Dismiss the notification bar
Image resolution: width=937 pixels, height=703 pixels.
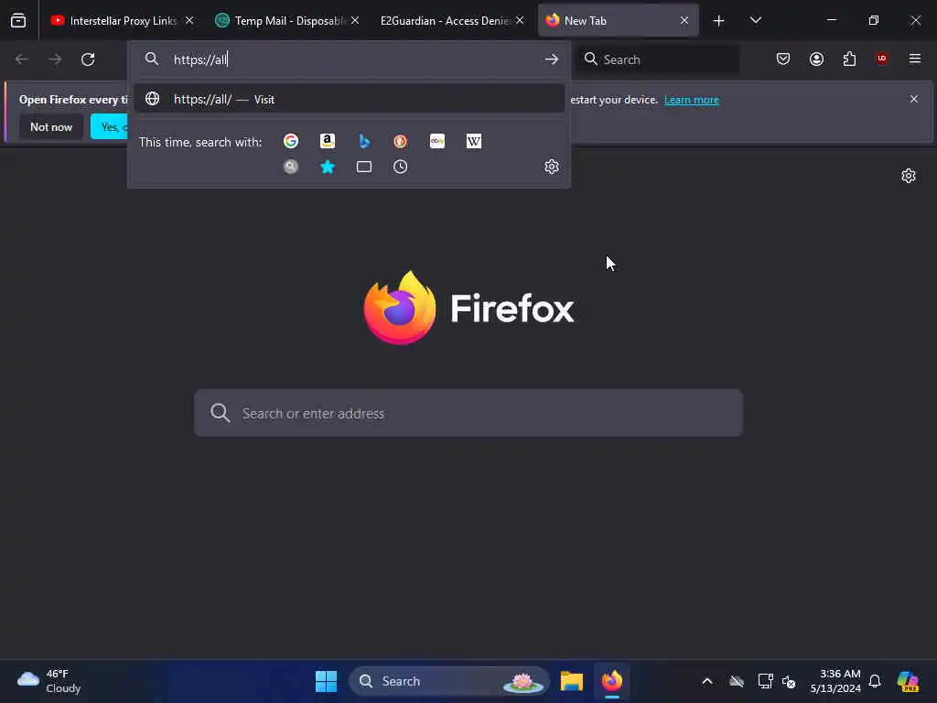click(914, 99)
